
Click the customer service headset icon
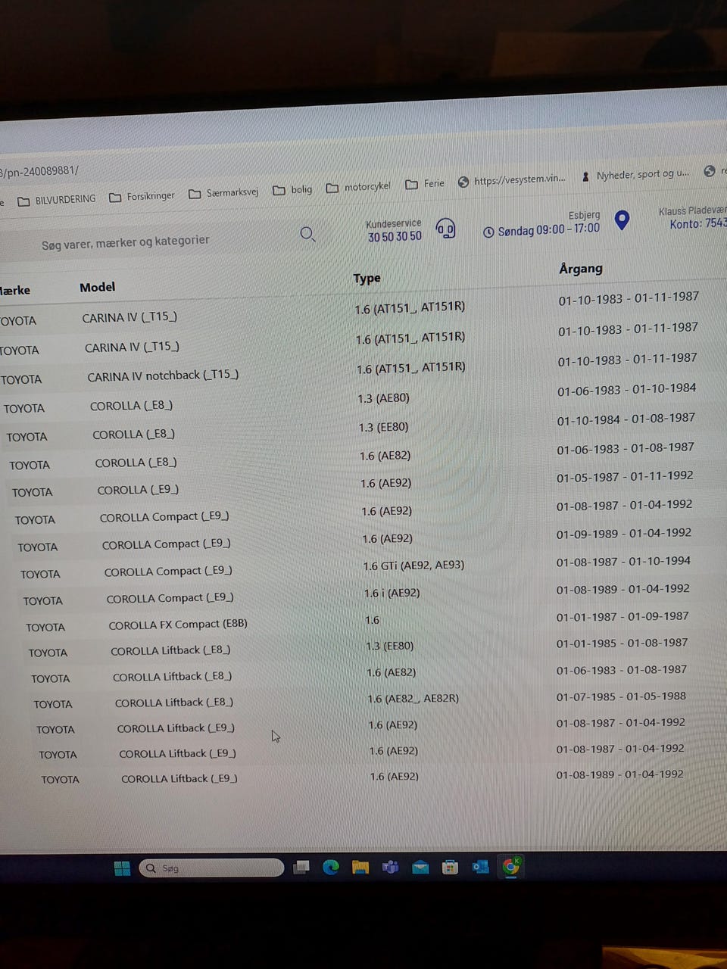pos(445,228)
